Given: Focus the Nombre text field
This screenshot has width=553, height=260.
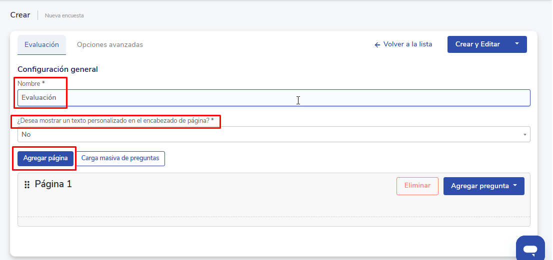Looking at the screenshot, I should click(x=273, y=98).
